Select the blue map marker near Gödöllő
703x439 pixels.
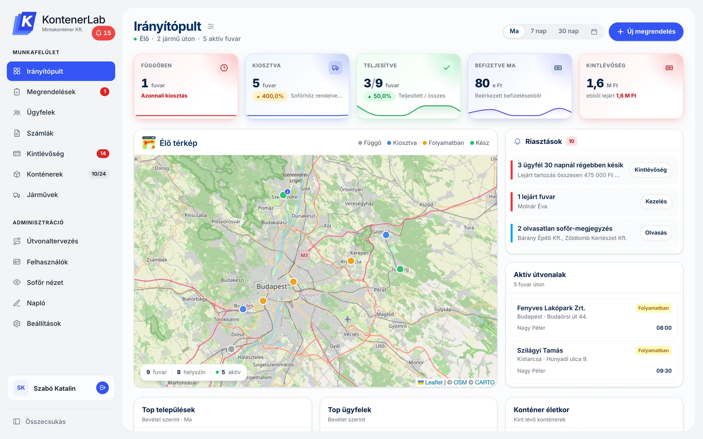pyautogui.click(x=386, y=235)
